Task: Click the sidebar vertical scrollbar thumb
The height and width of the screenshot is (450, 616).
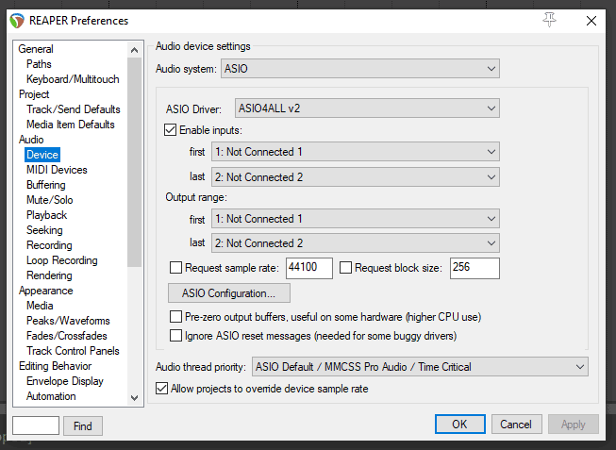Action: click(134, 162)
